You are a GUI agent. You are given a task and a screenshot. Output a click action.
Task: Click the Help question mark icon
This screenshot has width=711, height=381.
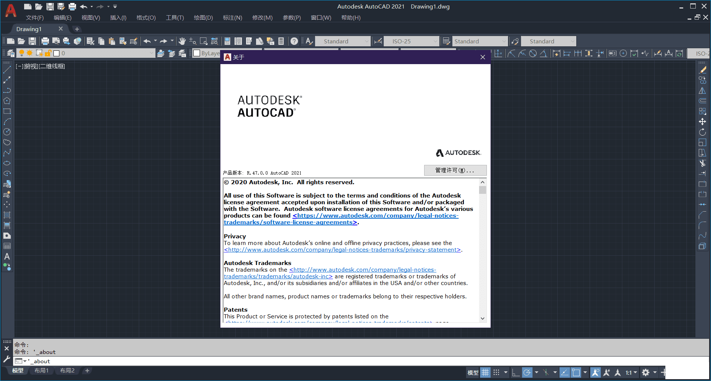(294, 41)
